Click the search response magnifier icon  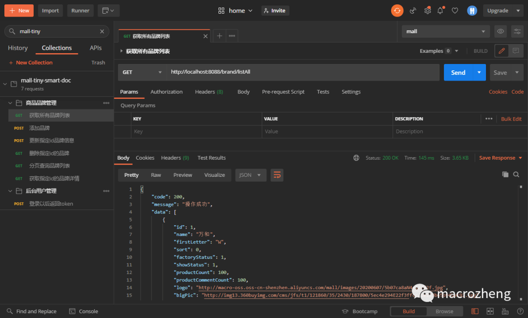[x=516, y=174]
